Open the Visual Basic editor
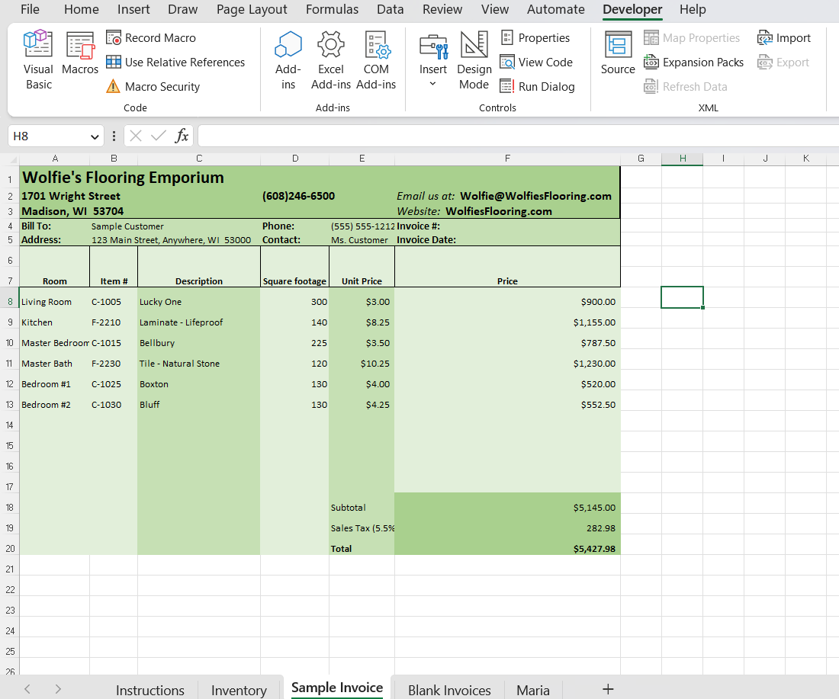The width and height of the screenshot is (839, 699). point(39,60)
